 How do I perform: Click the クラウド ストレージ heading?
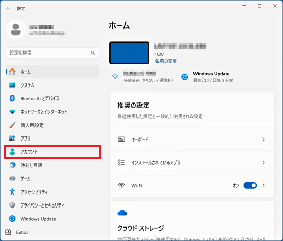(140, 228)
